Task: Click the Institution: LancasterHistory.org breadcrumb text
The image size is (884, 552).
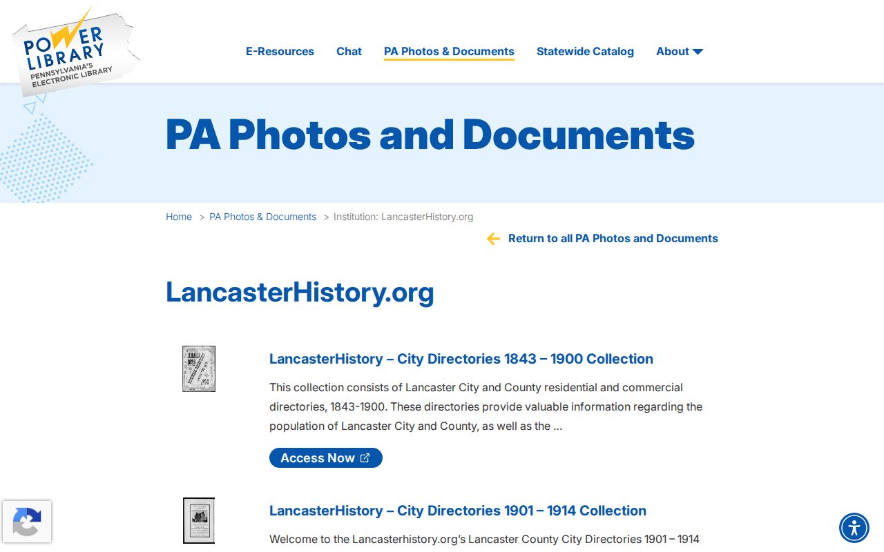Action: tap(403, 217)
